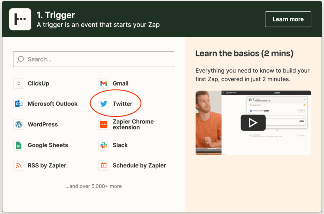Screen dimensions: 324x214
Task: Click the Trigger step icon in header
Action: (20, 19)
